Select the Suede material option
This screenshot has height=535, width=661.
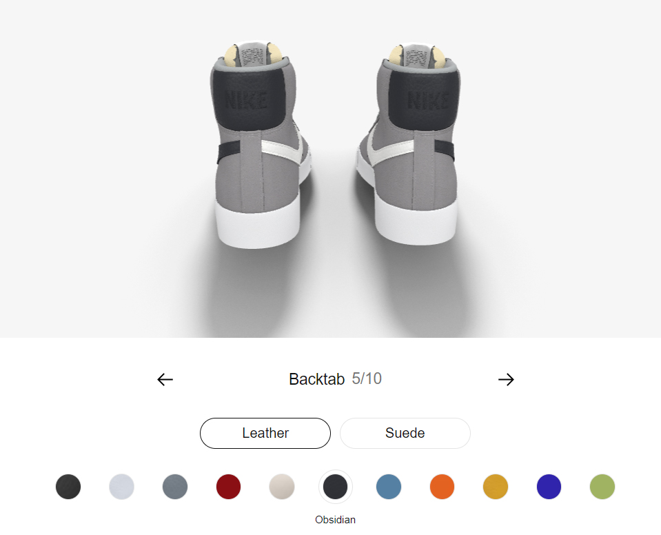[405, 433]
